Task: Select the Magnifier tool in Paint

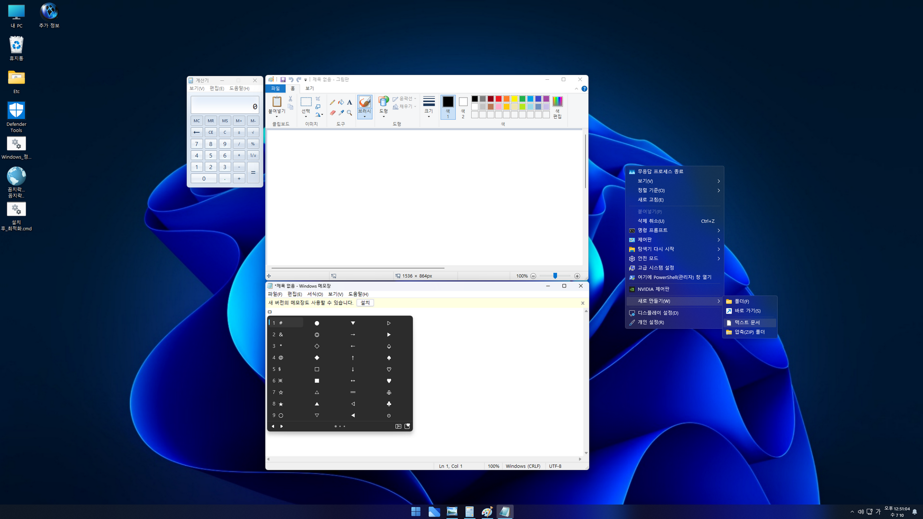Action: 349,113
